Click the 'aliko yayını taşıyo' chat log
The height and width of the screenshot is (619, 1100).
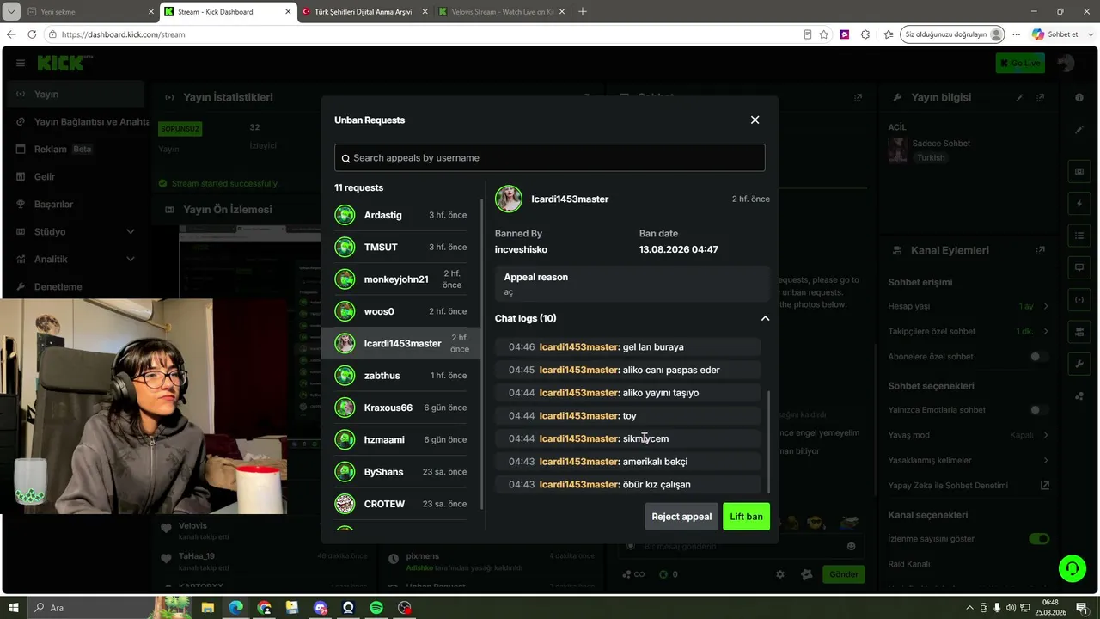coord(627,393)
